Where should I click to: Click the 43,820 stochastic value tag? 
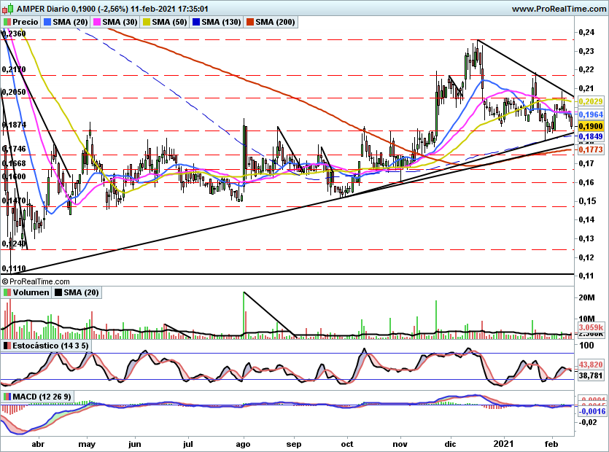[x=590, y=365]
